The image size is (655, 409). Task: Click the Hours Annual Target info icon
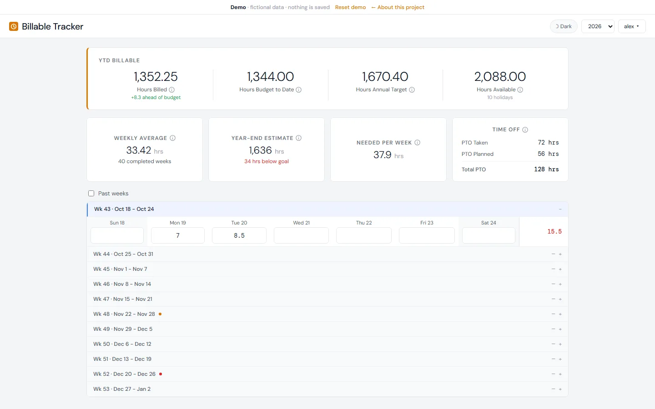click(x=412, y=90)
